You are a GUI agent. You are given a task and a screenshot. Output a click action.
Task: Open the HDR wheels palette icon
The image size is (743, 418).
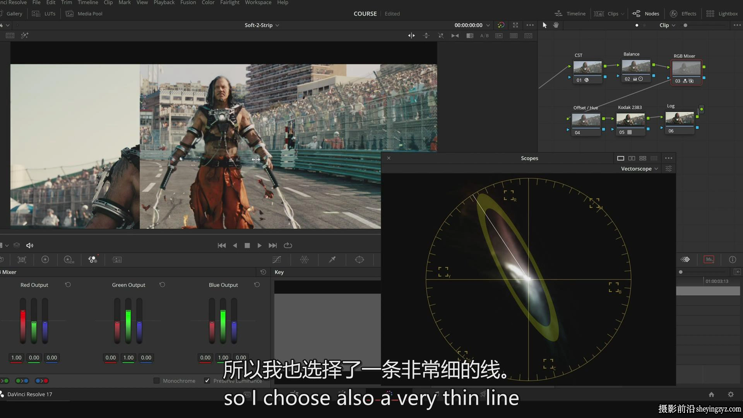pyautogui.click(x=68, y=260)
